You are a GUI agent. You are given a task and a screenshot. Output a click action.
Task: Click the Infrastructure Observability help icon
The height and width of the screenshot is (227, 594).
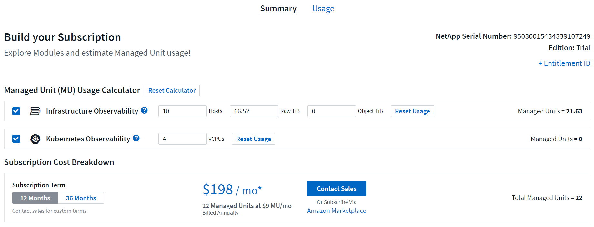coord(144,110)
